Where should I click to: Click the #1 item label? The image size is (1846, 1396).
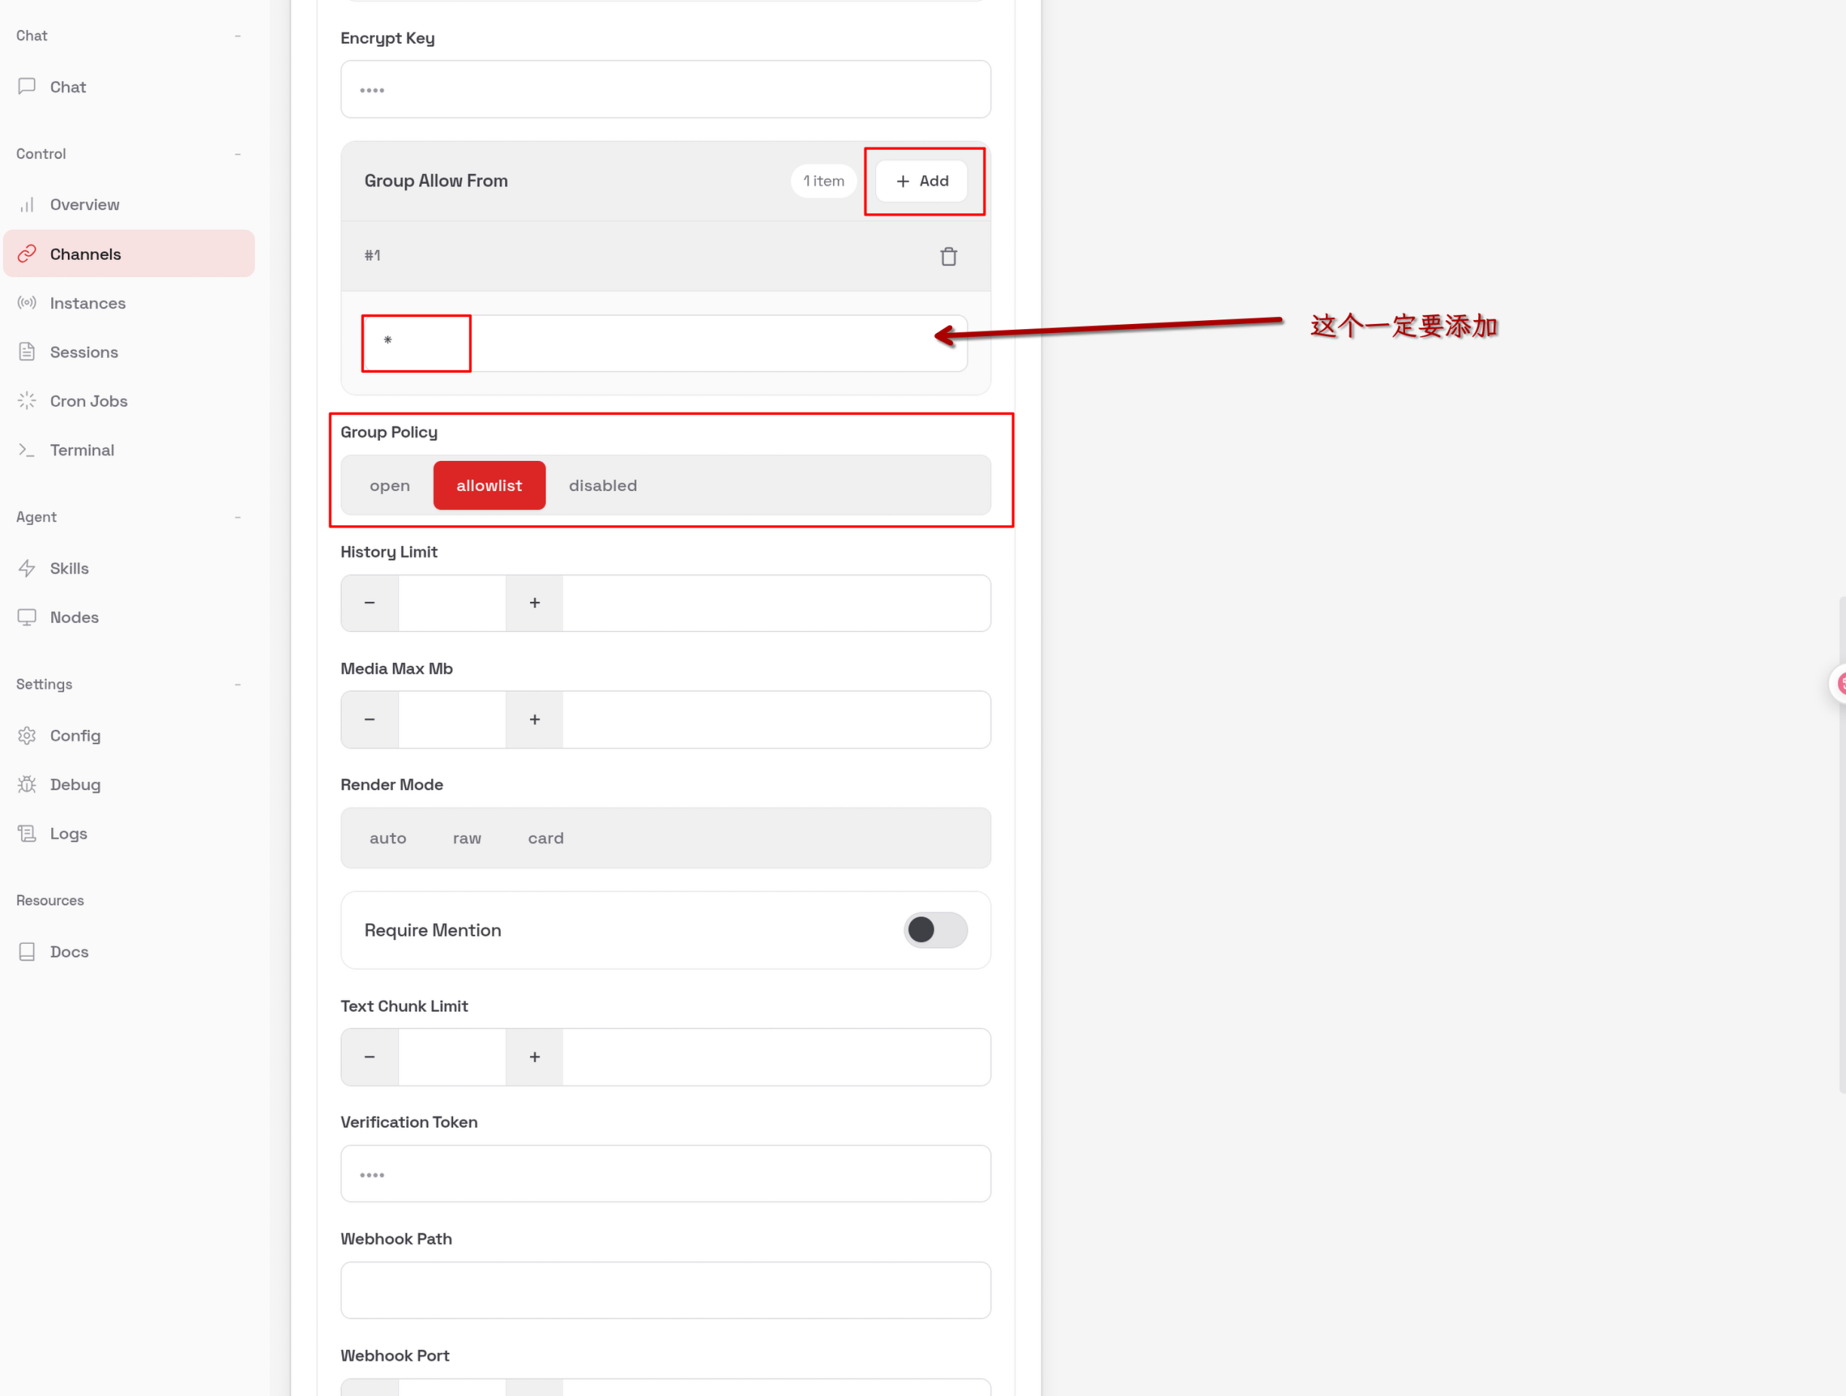372,256
